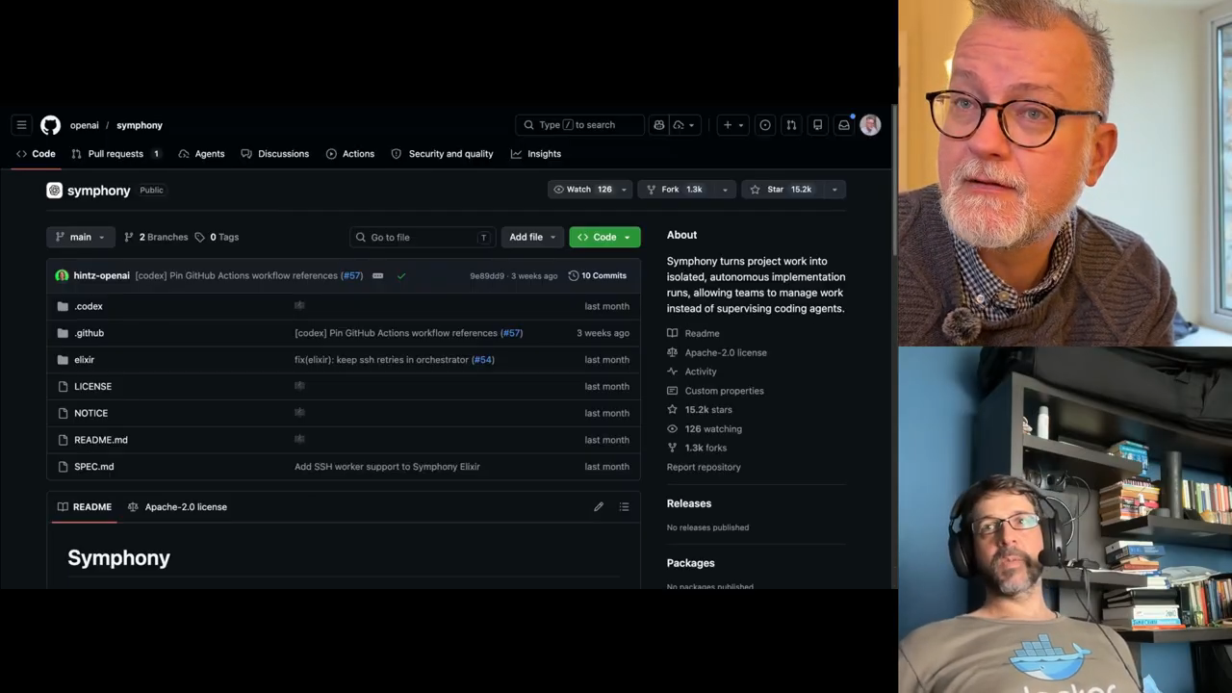Show README outline list icon
The width and height of the screenshot is (1232, 693).
pos(624,507)
